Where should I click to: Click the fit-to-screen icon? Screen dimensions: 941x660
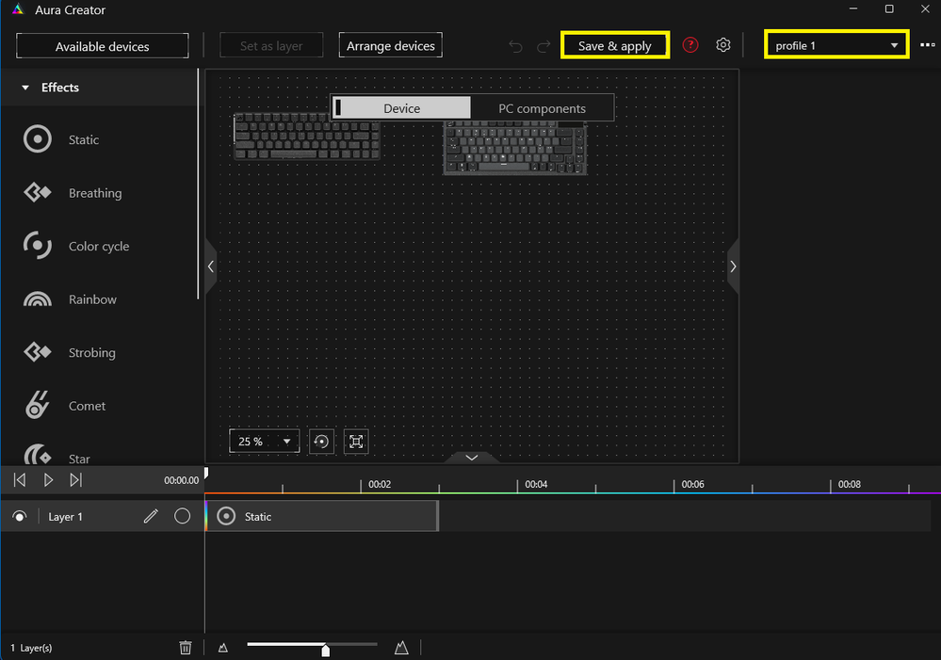pyautogui.click(x=356, y=442)
